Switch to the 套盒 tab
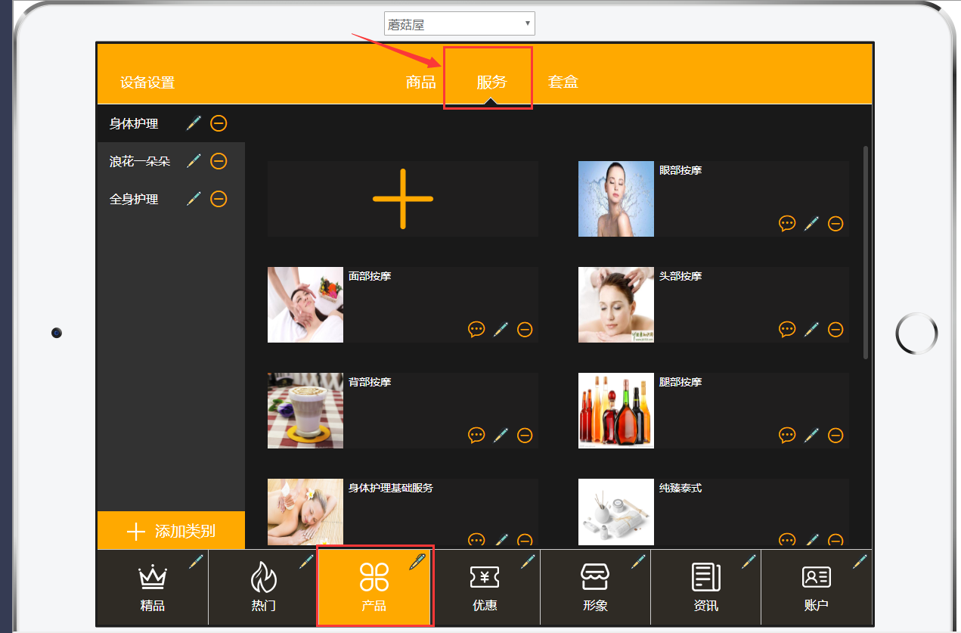Viewport: 961px width, 633px height. pyautogui.click(x=563, y=82)
